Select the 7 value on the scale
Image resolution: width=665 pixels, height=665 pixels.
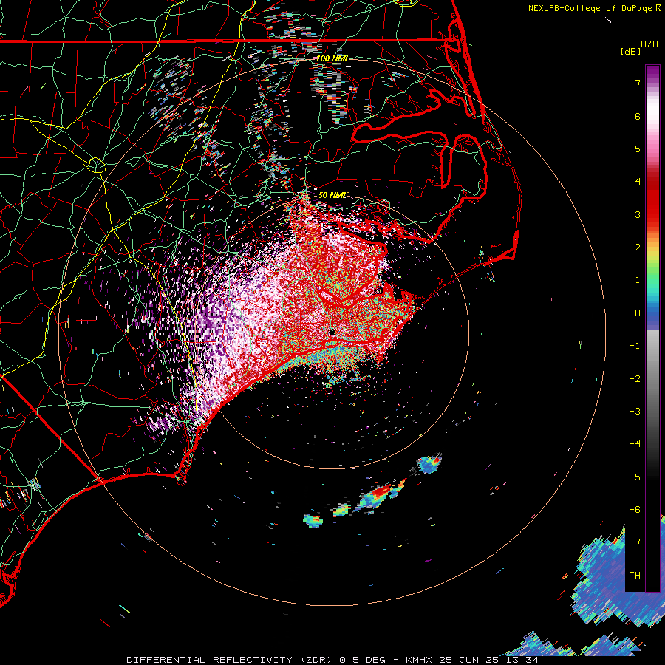click(638, 83)
